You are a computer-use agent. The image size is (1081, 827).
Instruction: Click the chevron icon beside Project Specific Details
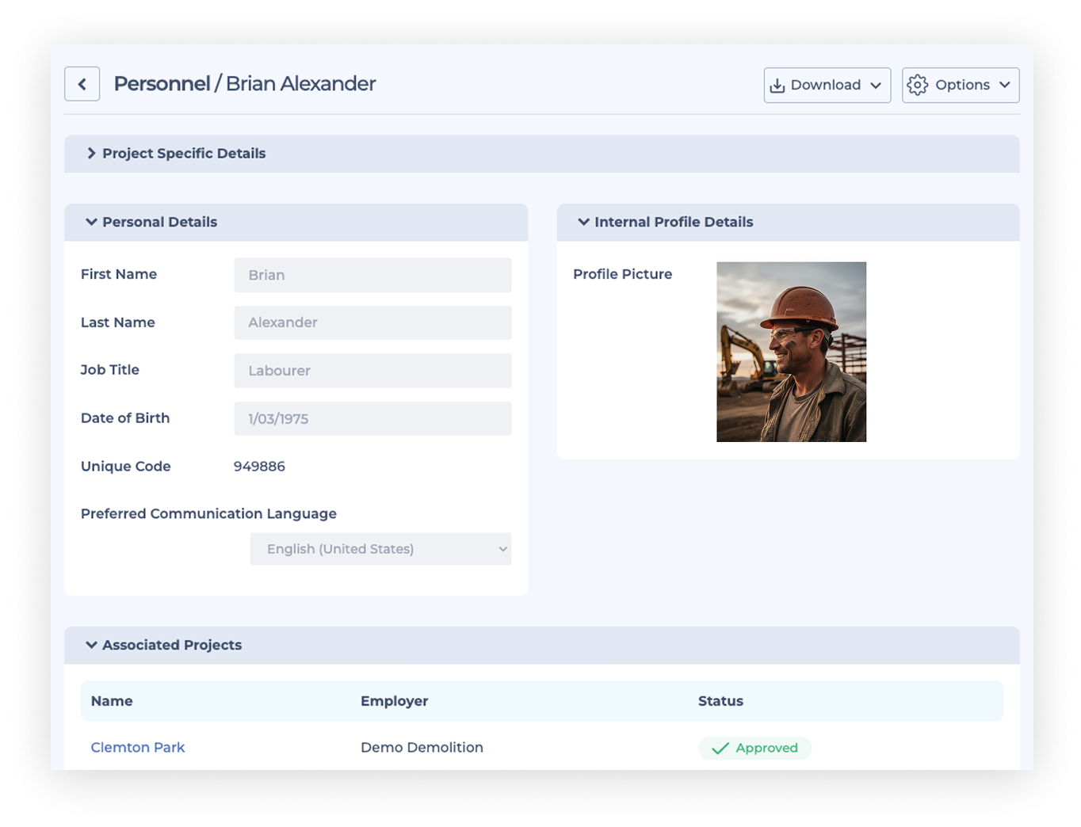point(90,153)
